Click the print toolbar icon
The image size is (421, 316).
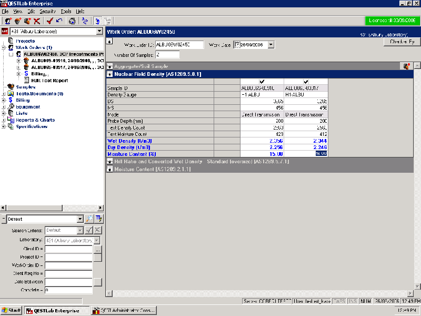click(x=72, y=21)
